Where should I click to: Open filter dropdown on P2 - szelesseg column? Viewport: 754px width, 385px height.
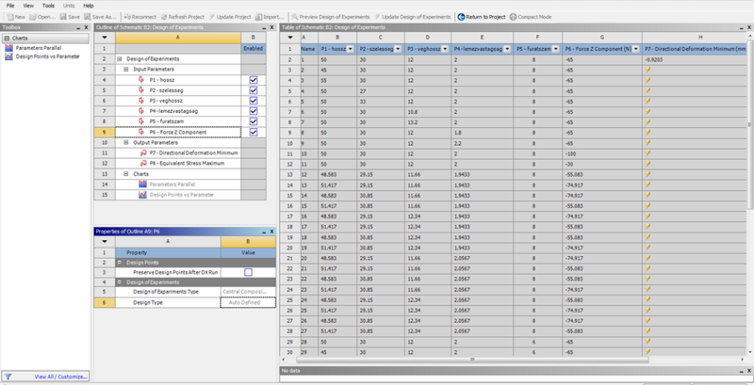coord(398,49)
